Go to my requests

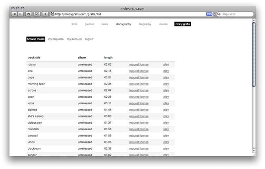56,39
